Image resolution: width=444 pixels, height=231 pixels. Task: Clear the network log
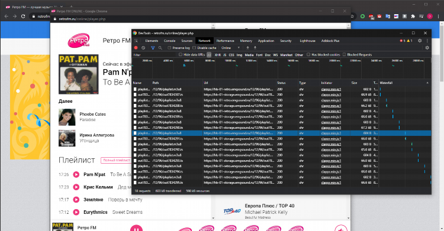143,48
